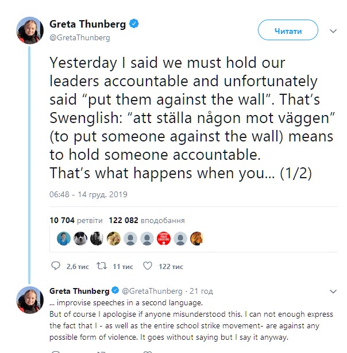Click the reply speech bubble icon

tap(56, 266)
